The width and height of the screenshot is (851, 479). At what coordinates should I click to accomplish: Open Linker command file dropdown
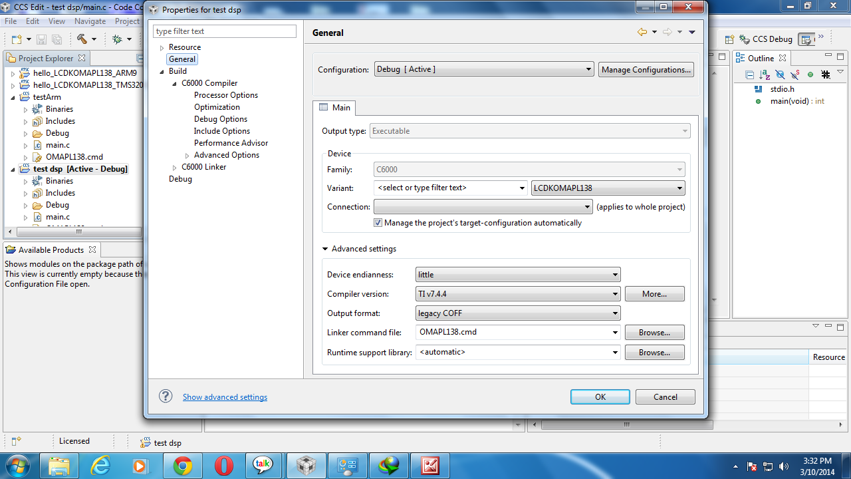pos(616,333)
